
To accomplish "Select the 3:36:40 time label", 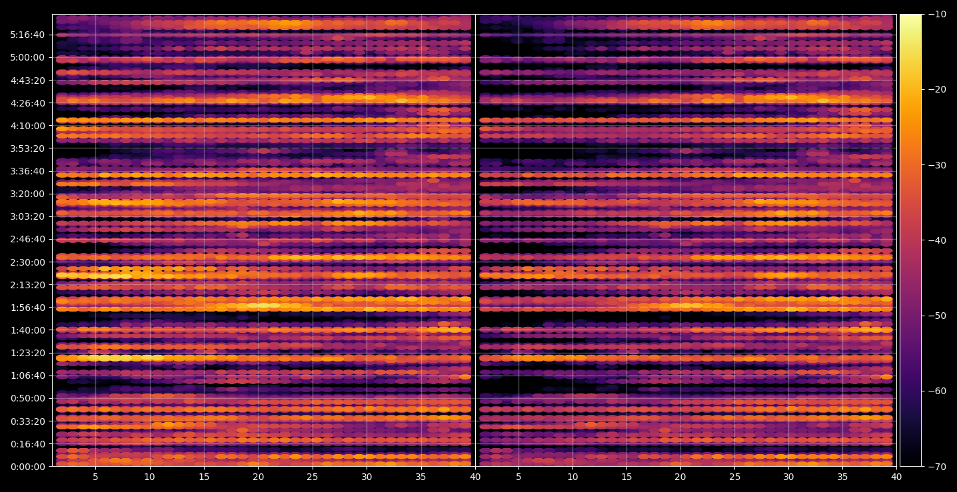I will click(x=27, y=171).
